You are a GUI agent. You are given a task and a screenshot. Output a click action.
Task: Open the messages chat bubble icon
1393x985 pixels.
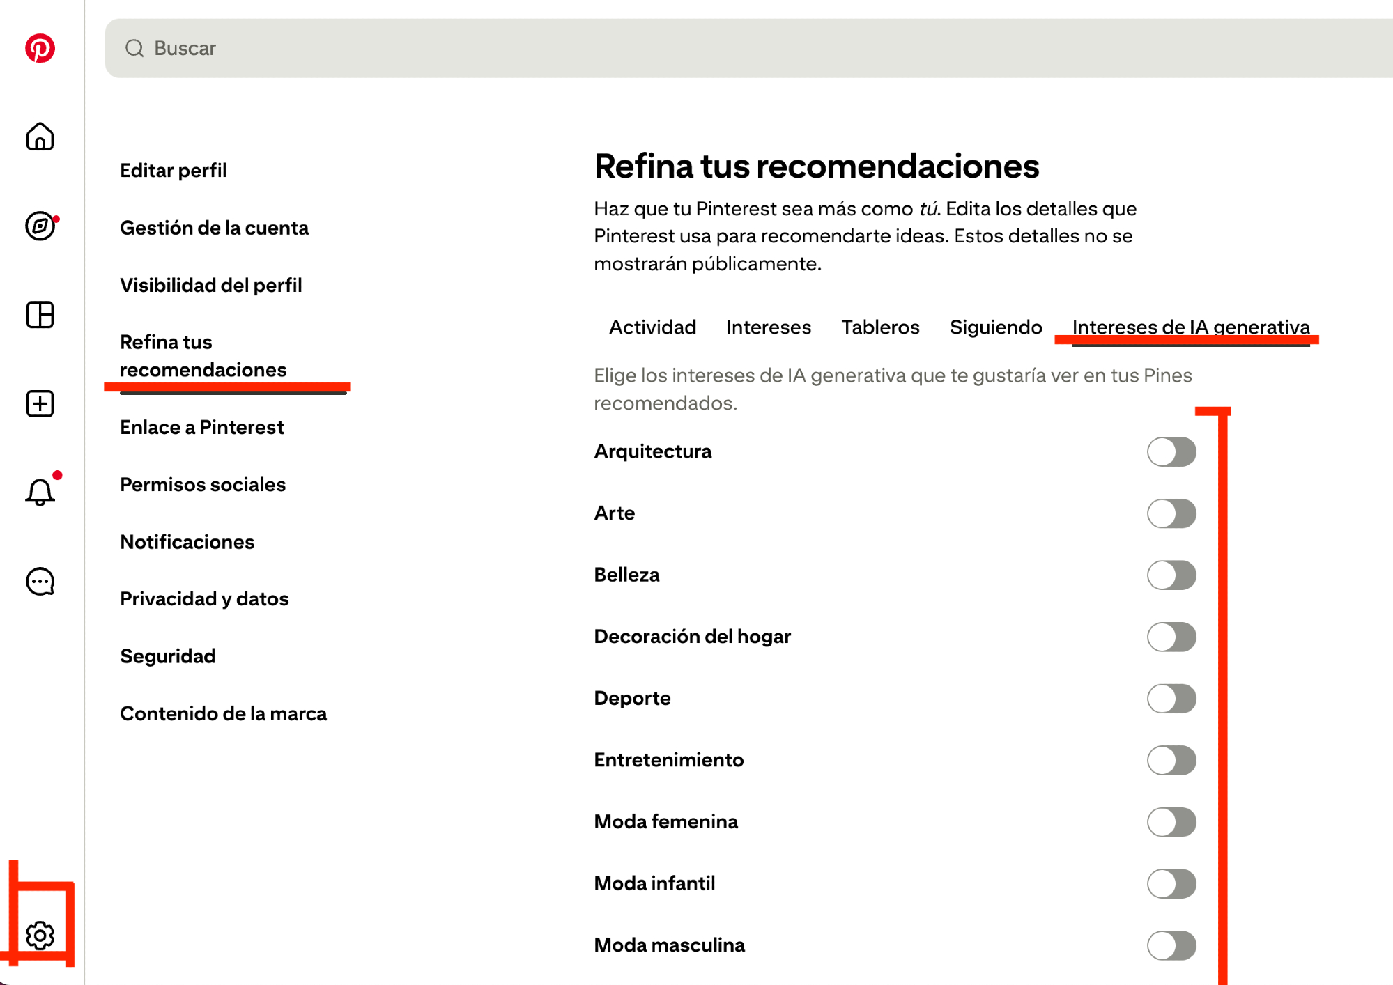click(40, 581)
